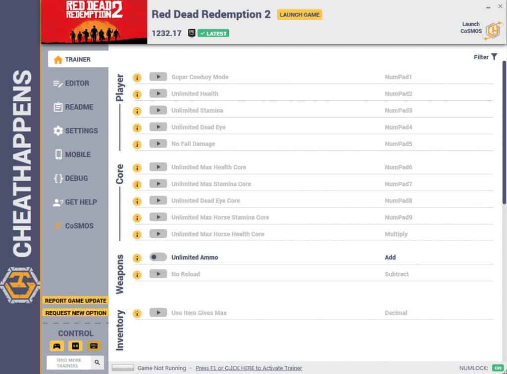This screenshot has height=374, width=507.
Task: Enable the Unlimited Dead Eye switch
Action: tap(159, 127)
